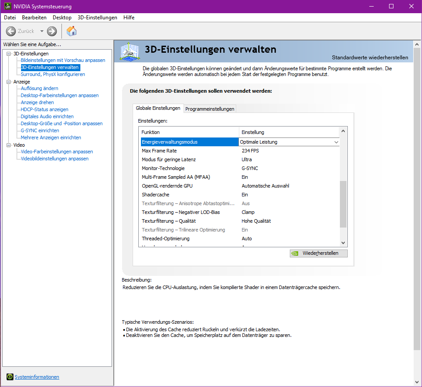Open the Desktop menu
The width and height of the screenshot is (422, 387).
coord(62,18)
